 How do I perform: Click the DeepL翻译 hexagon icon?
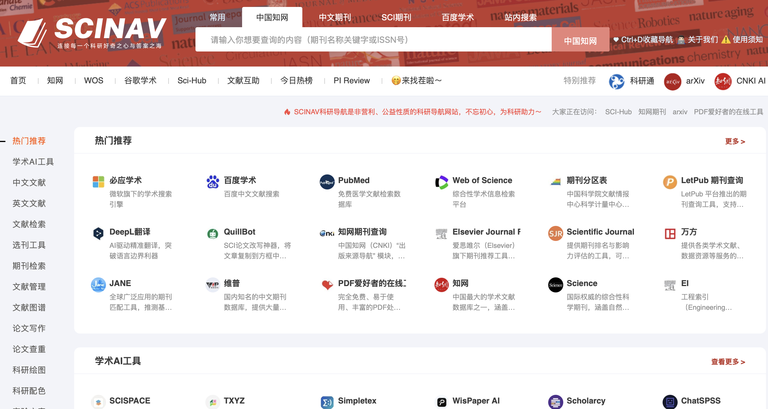point(98,233)
